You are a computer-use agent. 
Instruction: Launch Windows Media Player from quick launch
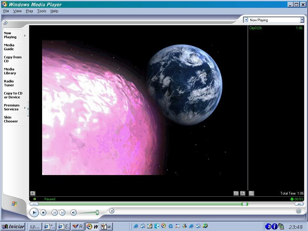pyautogui.click(x=163, y=226)
